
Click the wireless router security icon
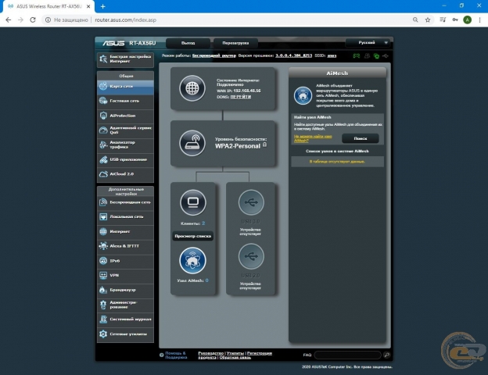click(192, 143)
